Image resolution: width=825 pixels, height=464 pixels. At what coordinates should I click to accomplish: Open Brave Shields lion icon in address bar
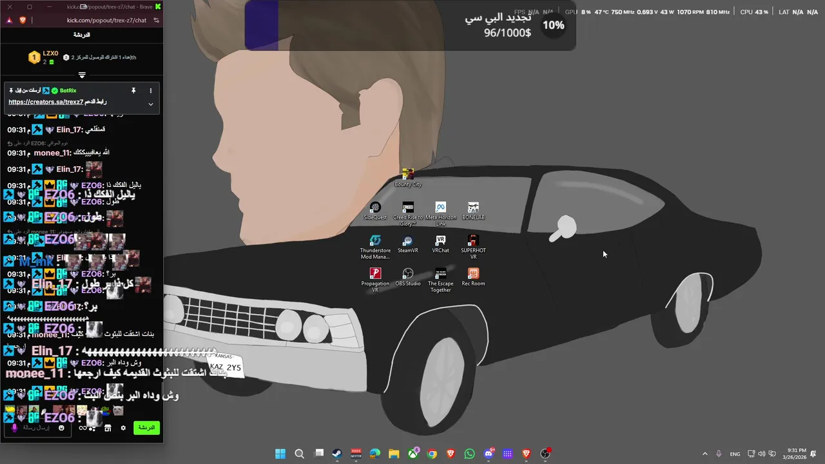(x=23, y=20)
